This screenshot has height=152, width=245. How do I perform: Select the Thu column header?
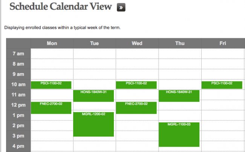coord(180,44)
